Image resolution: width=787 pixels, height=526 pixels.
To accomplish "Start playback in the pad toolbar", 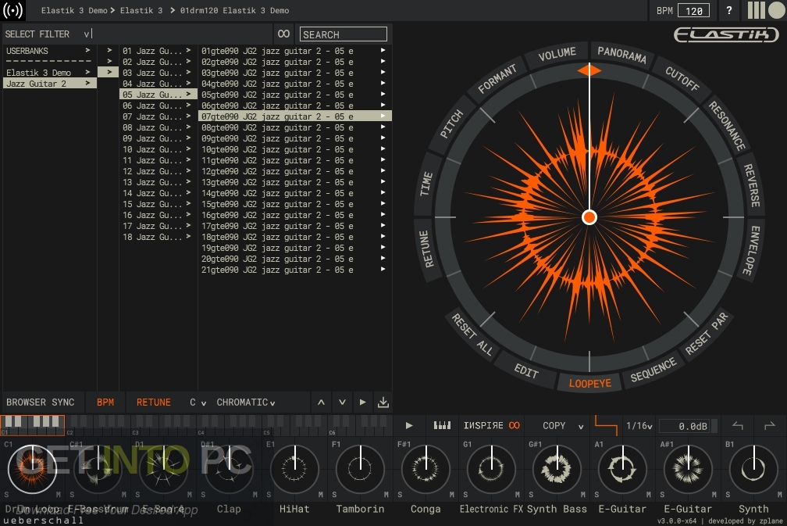I will (409, 425).
